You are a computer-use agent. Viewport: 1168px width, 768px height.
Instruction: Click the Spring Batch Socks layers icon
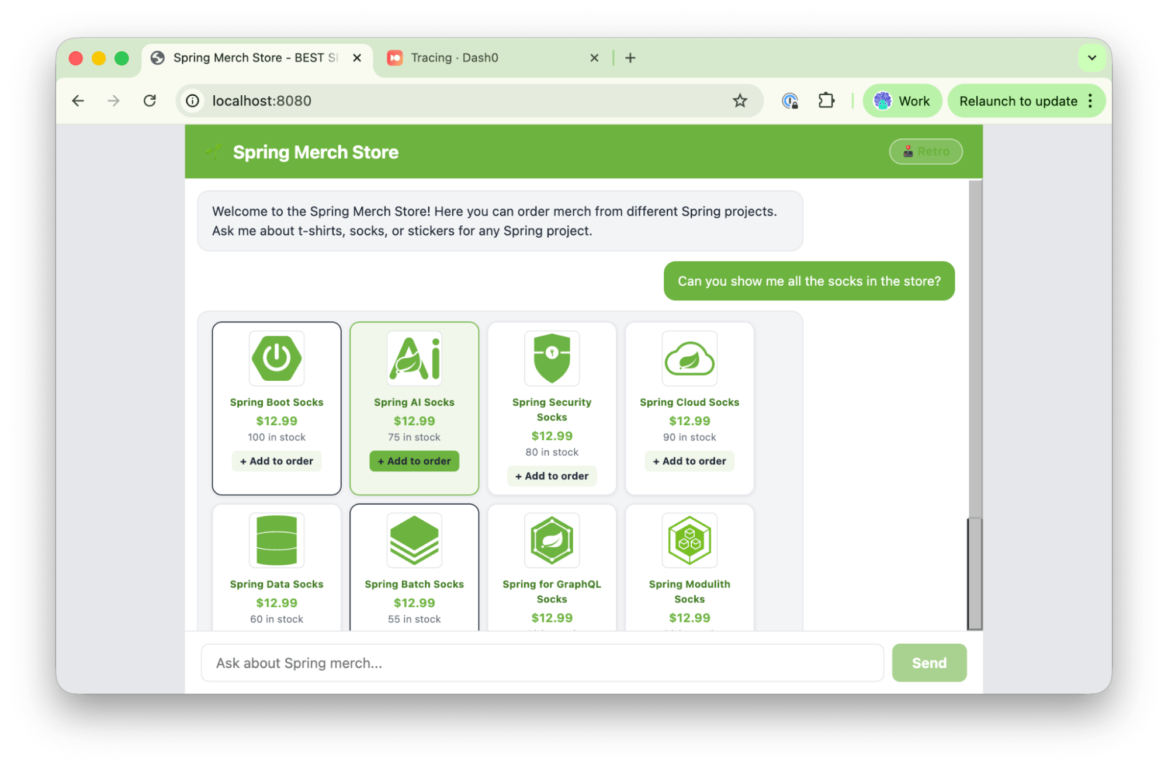click(414, 540)
